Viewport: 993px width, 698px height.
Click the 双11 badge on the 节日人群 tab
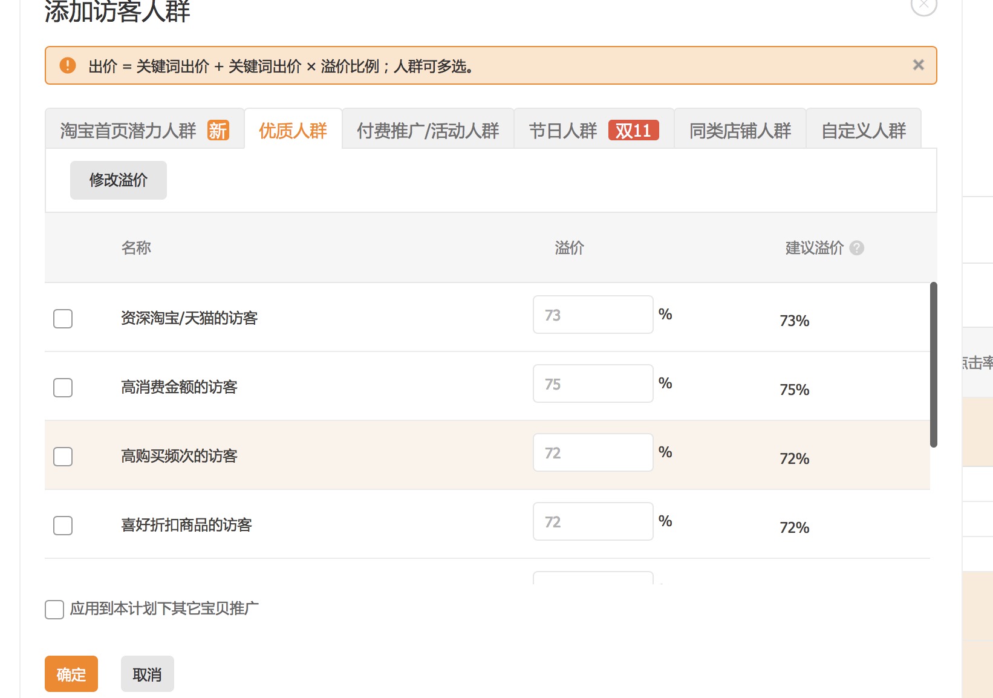tap(633, 130)
